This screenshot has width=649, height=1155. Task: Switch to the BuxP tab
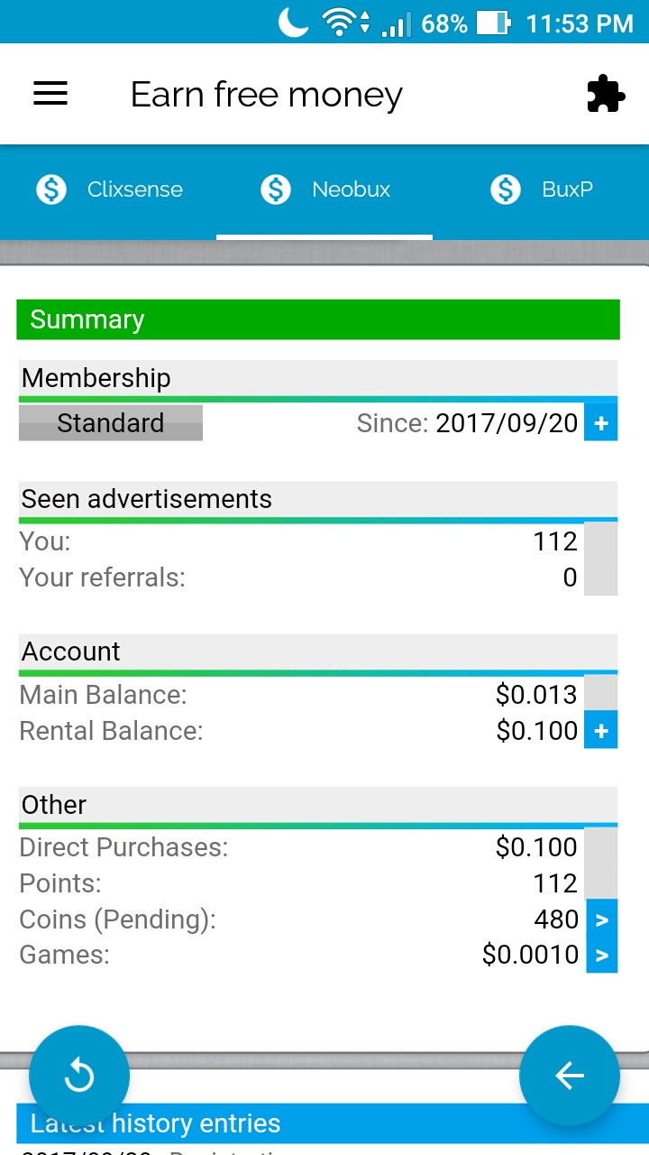[566, 189]
